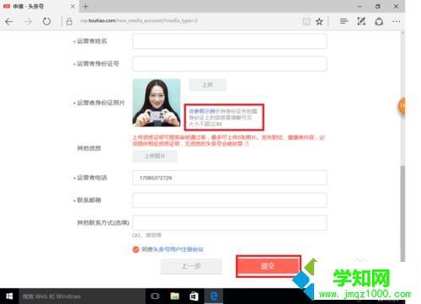This screenshot has height=304, width=421.
Task: Open File Explorer from taskbar
Action: tap(174, 296)
